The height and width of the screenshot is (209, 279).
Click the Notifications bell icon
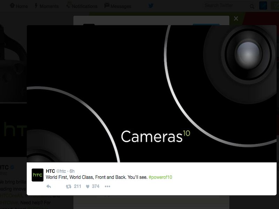pyautogui.click(x=68, y=5)
